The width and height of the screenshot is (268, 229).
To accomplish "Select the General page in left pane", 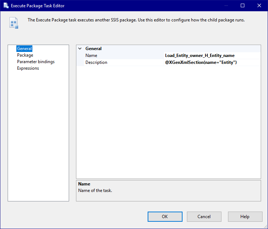I will tap(24, 49).
